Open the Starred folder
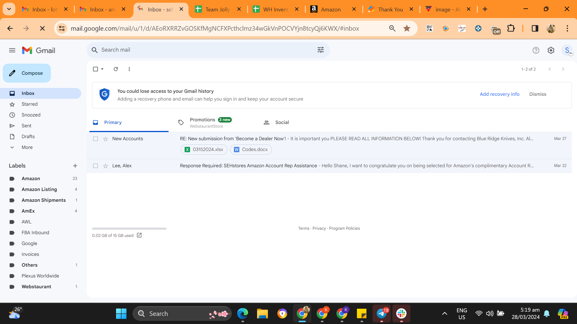The image size is (577, 324). [x=41, y=104]
